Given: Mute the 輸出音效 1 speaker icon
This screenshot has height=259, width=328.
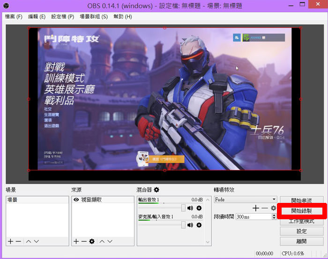Looking at the screenshot, I should point(190,208).
